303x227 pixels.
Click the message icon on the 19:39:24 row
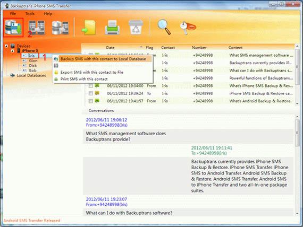(97, 93)
